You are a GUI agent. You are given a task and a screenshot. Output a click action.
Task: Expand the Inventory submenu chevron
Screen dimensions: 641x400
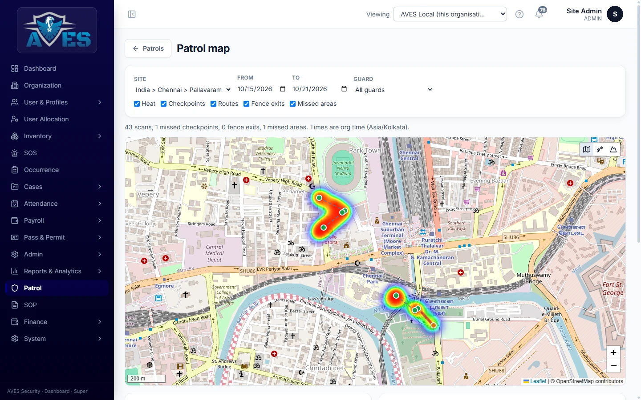tap(100, 136)
